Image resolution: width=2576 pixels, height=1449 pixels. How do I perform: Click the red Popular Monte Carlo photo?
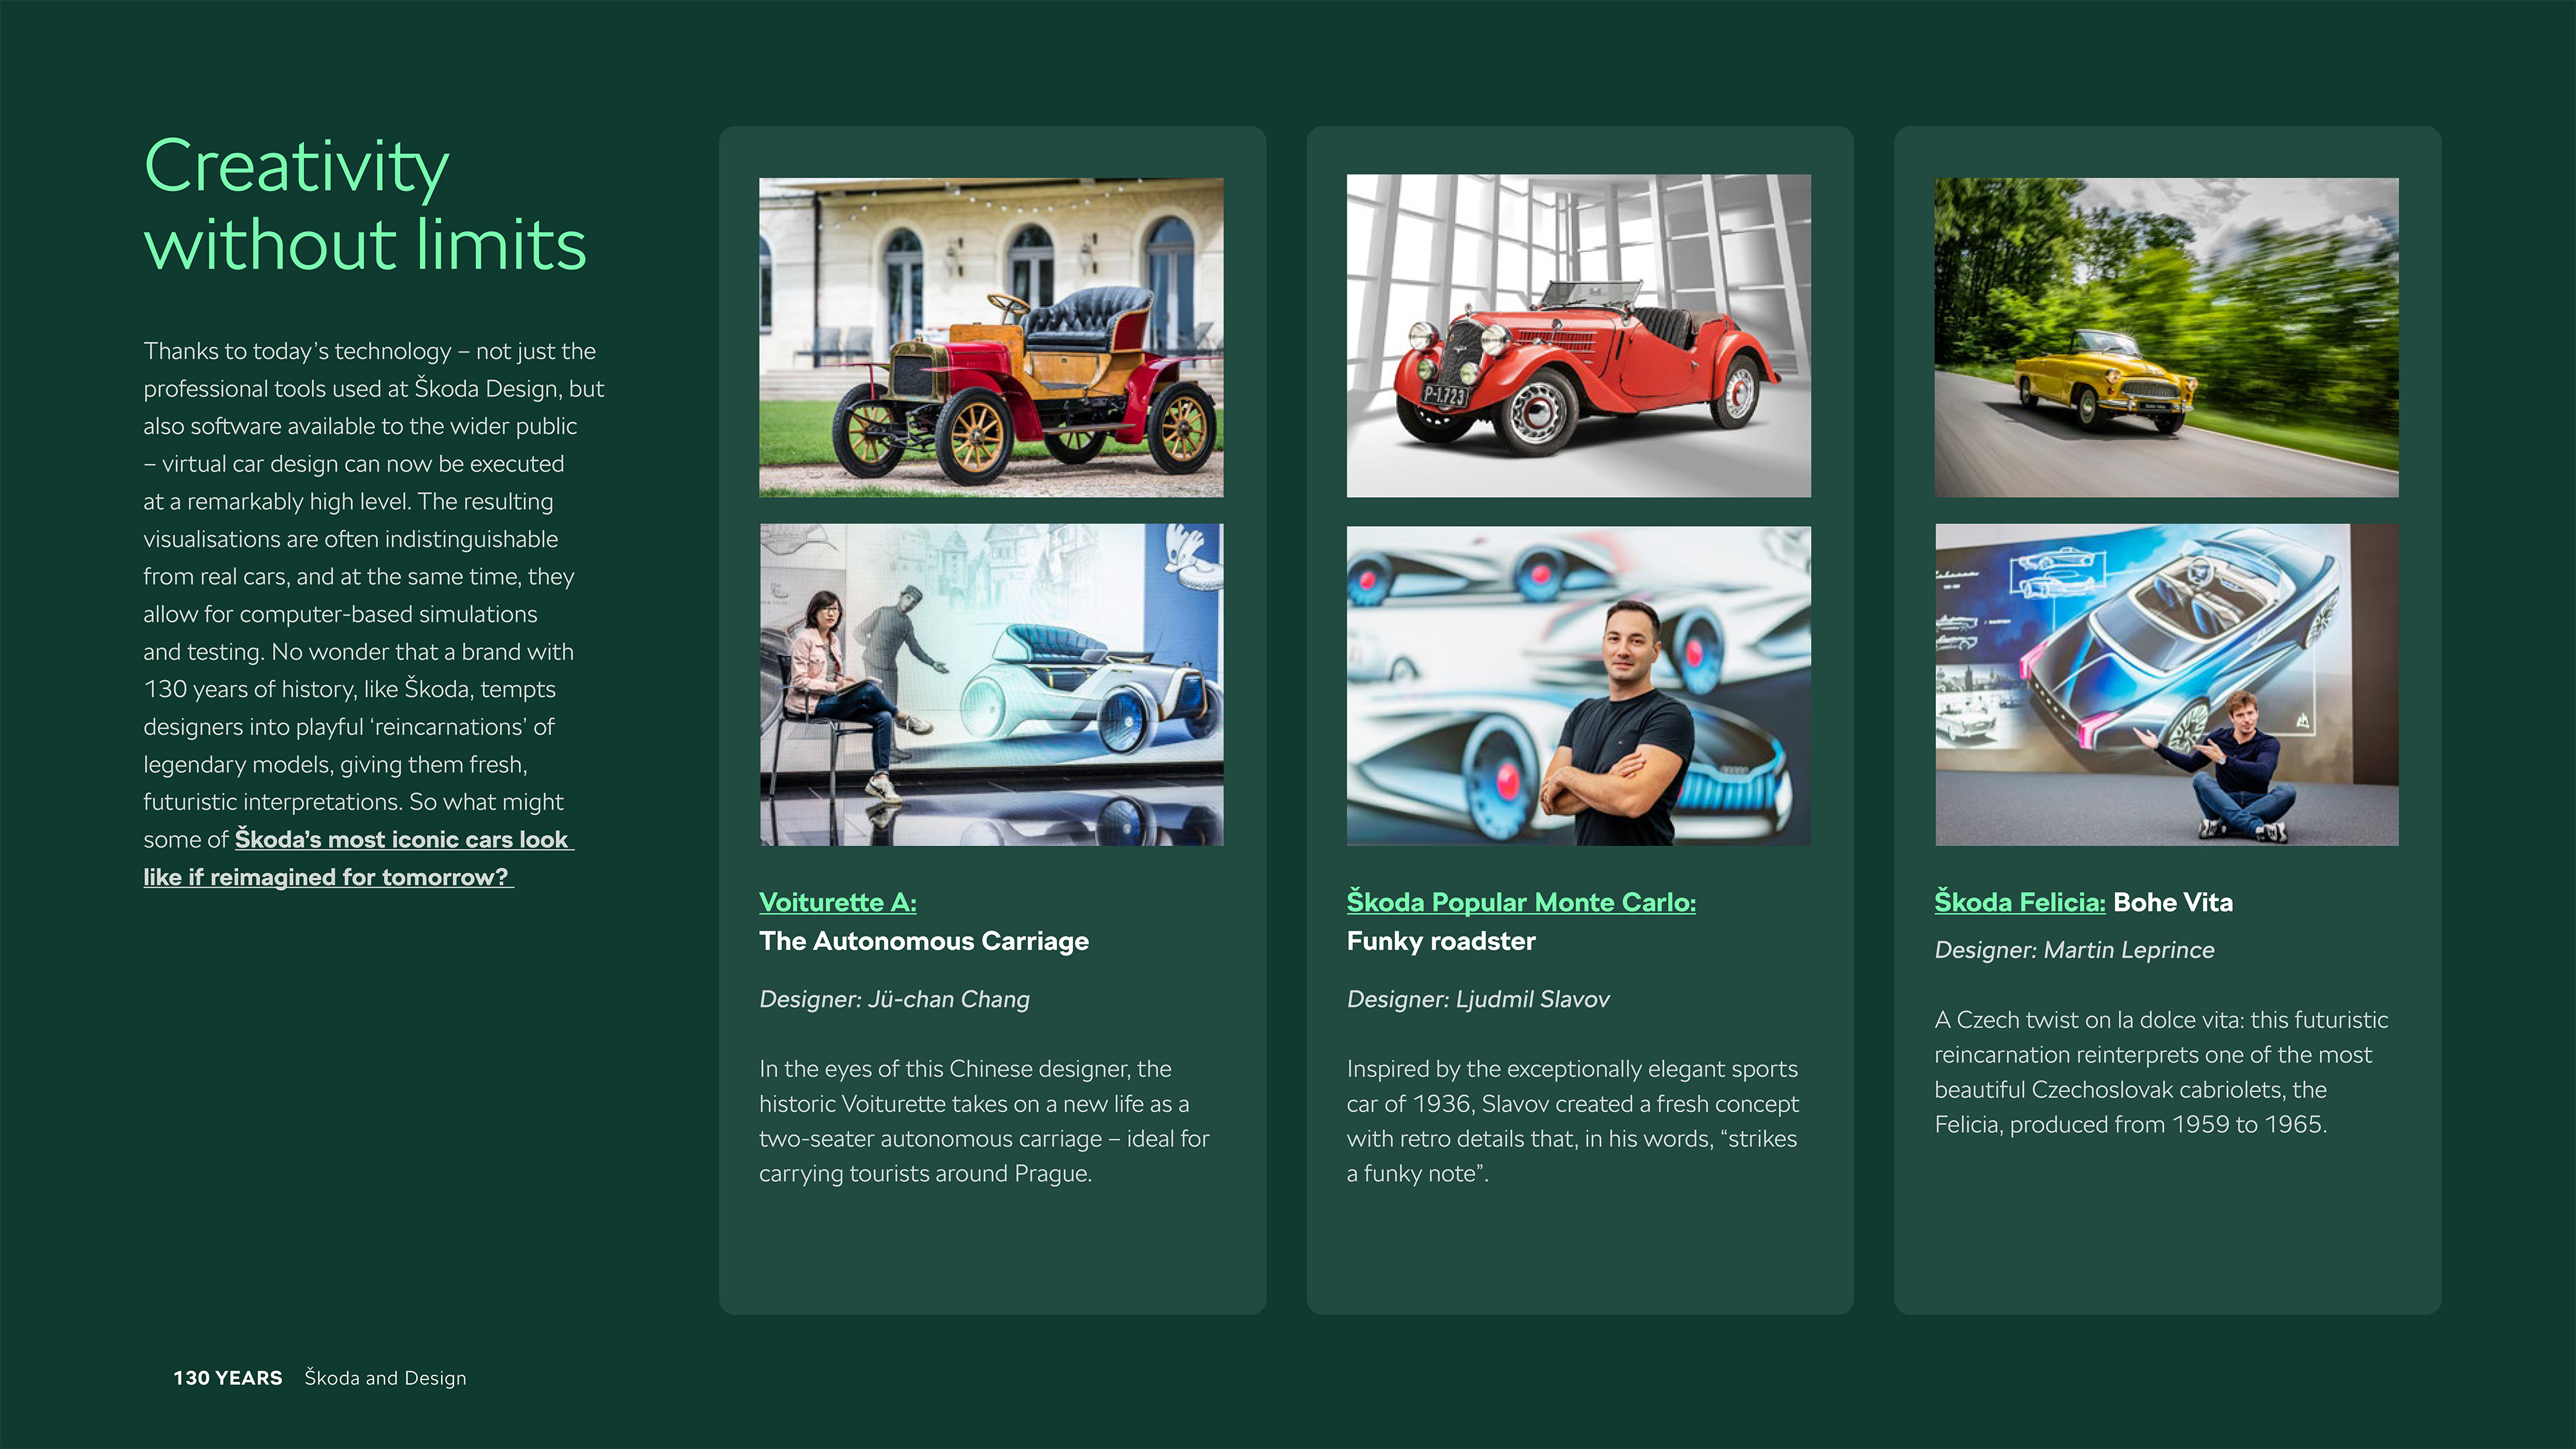tap(1578, 335)
